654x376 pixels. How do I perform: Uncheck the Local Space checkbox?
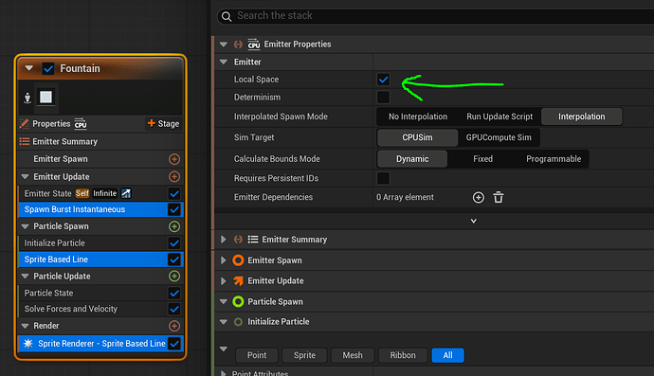(x=383, y=80)
